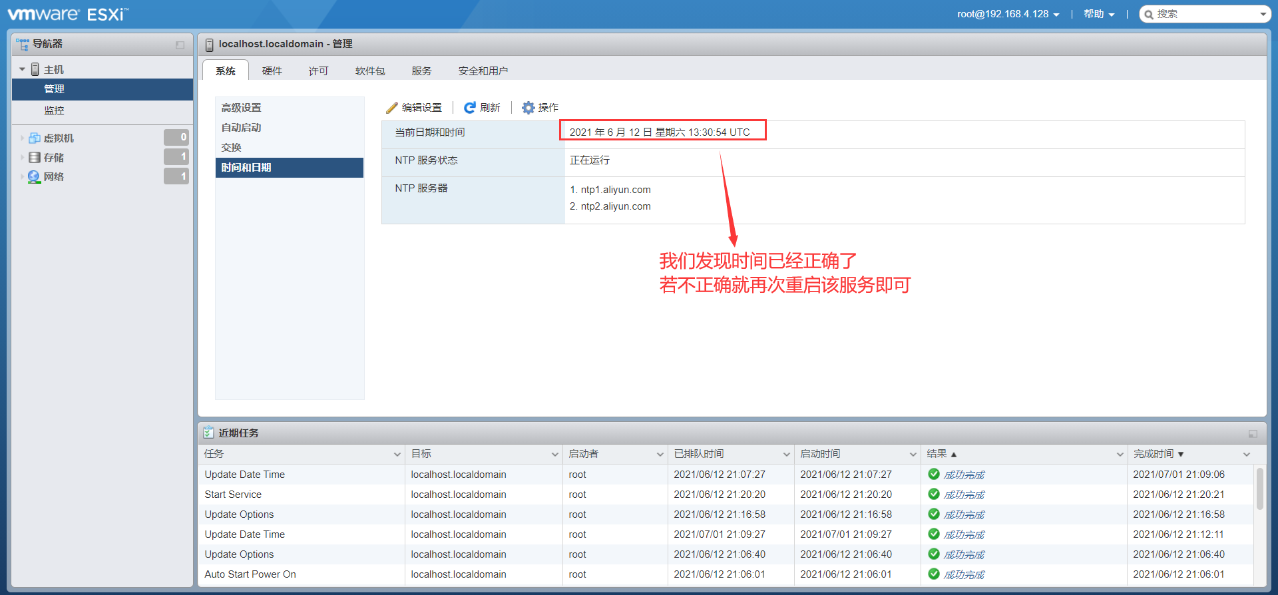Select Advanced Settings in system menu
The image size is (1278, 595).
coord(290,108)
